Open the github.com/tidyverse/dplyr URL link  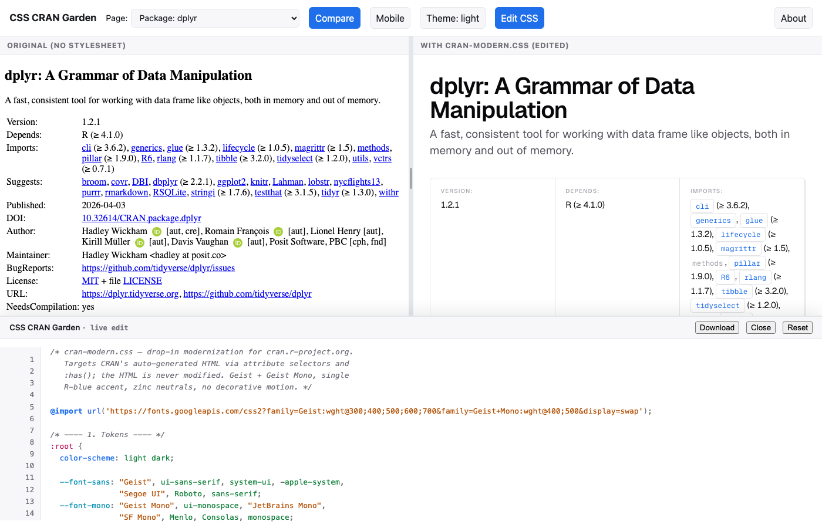[x=247, y=294]
